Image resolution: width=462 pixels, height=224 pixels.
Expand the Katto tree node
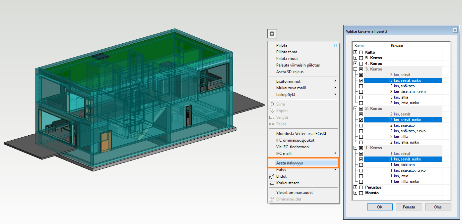pos(355,52)
